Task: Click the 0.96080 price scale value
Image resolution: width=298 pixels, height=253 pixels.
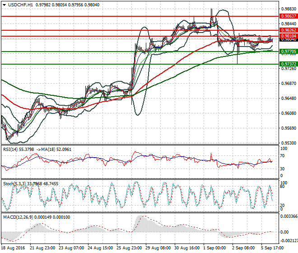Action: pos(289,113)
